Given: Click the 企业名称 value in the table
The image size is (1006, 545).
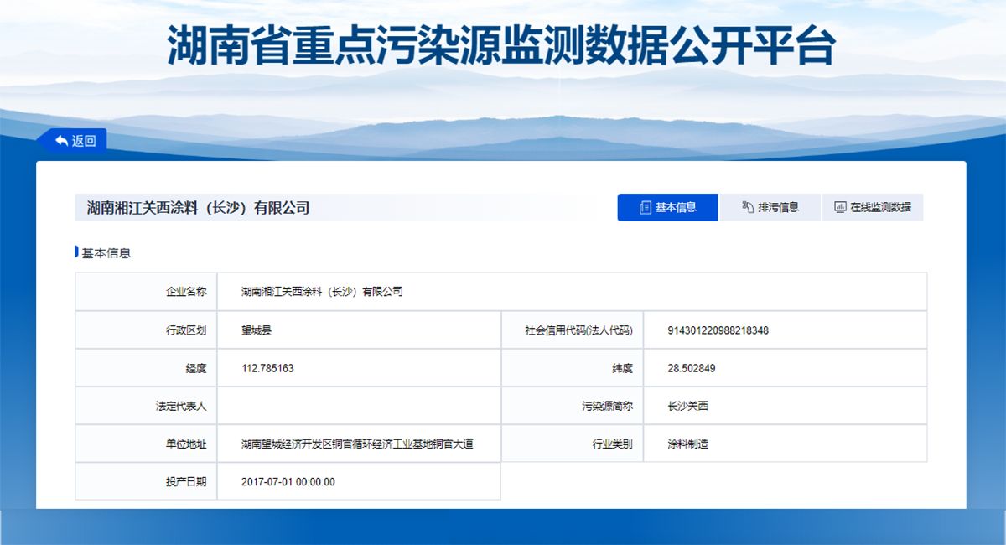Looking at the screenshot, I should pyautogui.click(x=322, y=292).
